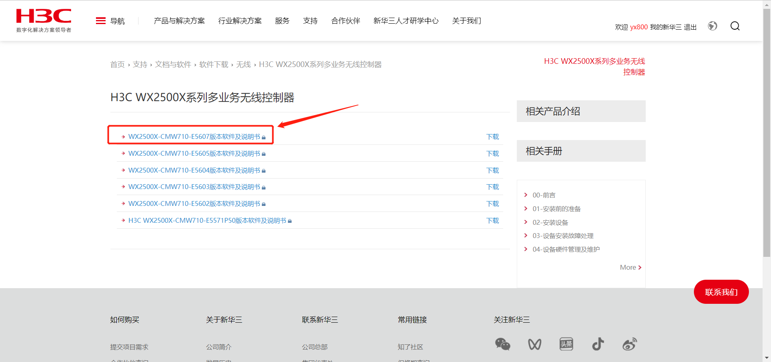Open 支持 menu in top navigation
Image resolution: width=771 pixels, height=362 pixels.
(x=310, y=21)
